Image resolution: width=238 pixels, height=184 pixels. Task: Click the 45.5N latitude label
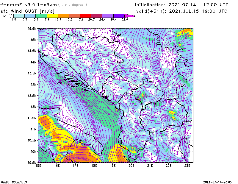32,28
